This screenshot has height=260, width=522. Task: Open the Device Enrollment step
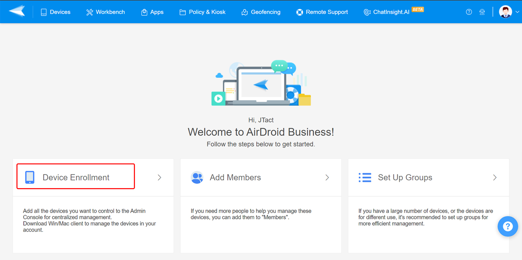tap(93, 178)
